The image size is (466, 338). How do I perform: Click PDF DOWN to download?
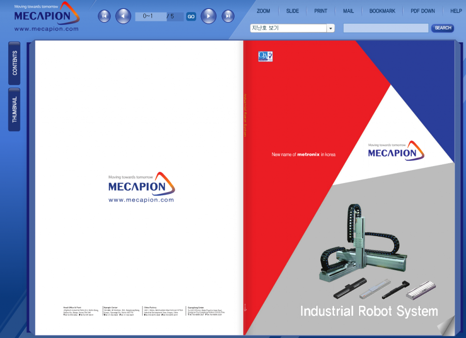423,11
